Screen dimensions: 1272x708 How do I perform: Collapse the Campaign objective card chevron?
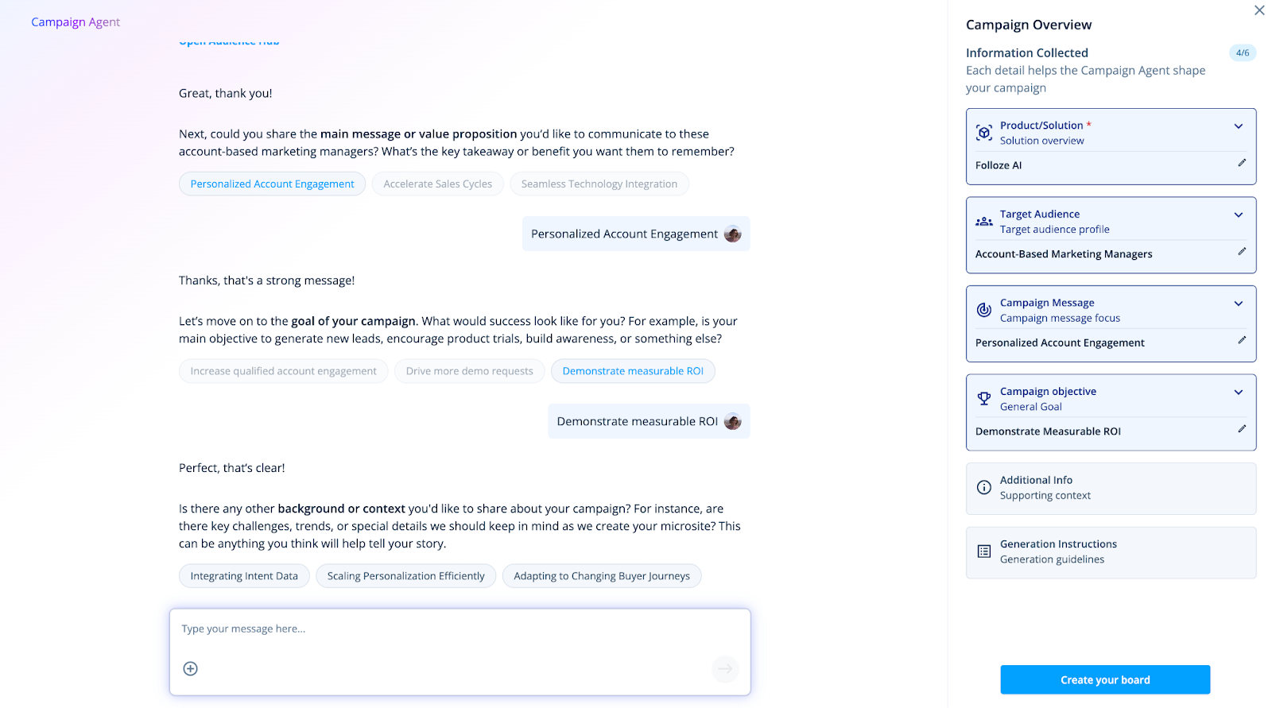click(x=1238, y=393)
